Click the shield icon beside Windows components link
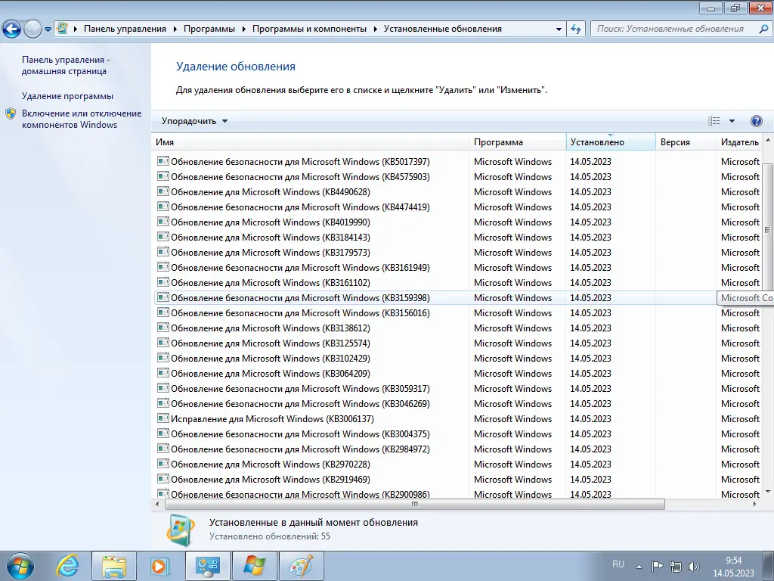The width and height of the screenshot is (774, 581). click(x=11, y=114)
